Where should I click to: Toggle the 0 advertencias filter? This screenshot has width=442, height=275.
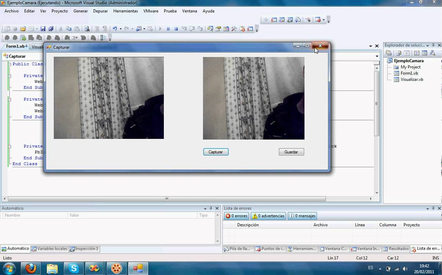(x=268, y=216)
